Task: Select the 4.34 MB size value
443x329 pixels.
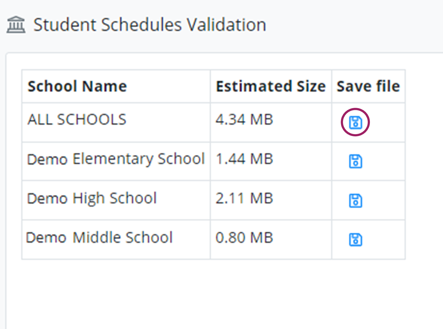Action: [x=244, y=120]
